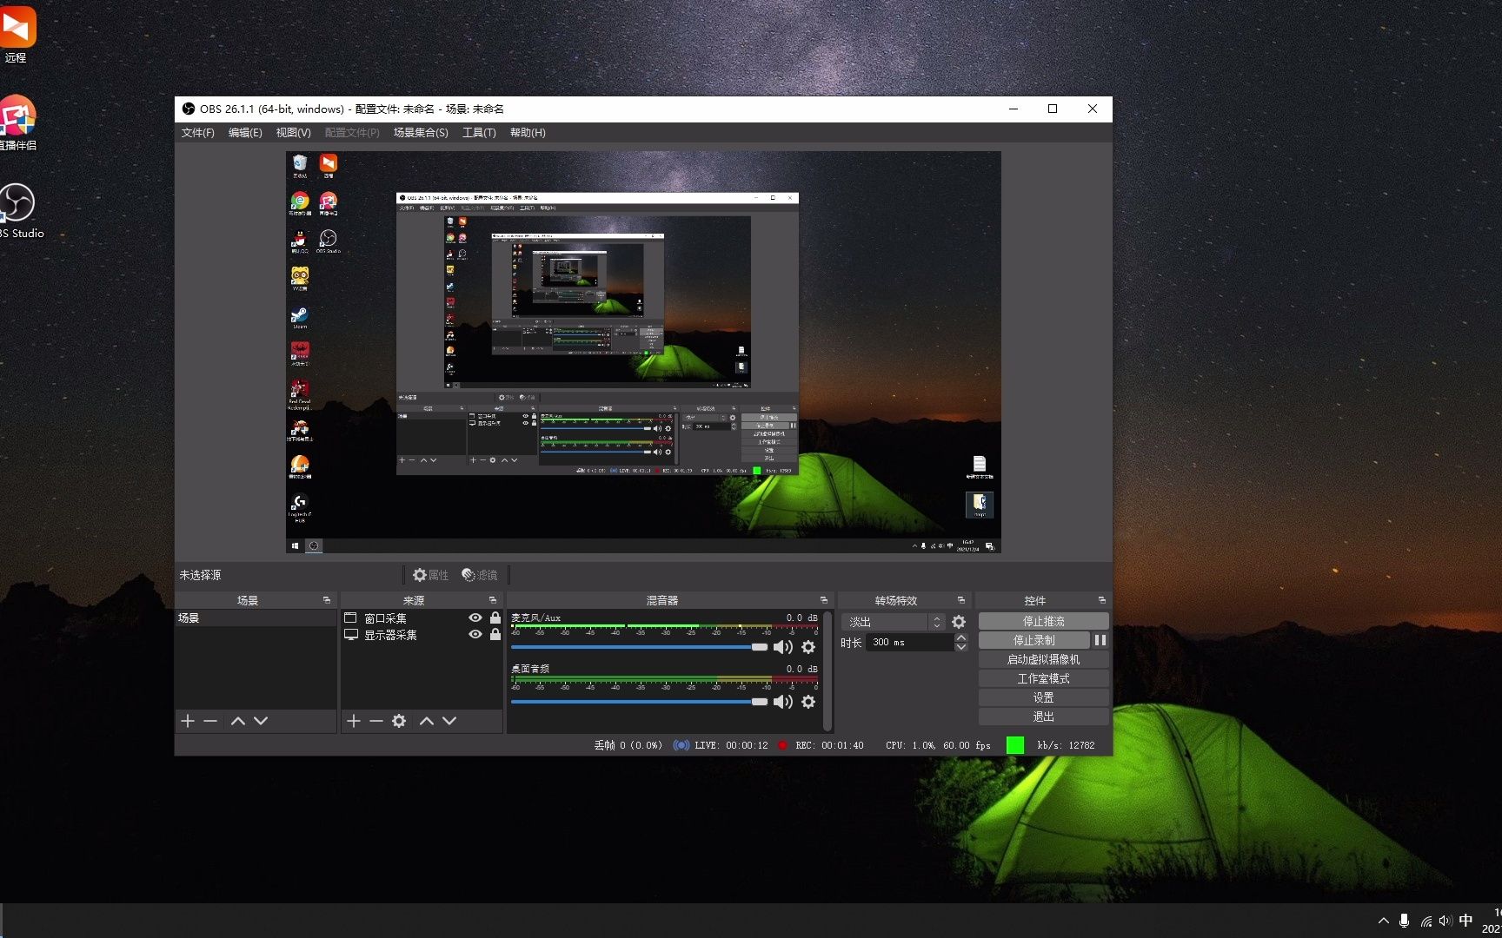Viewport: 1502px width, 938px height.
Task: Show hidden system tray icons
Action: [x=1384, y=921]
